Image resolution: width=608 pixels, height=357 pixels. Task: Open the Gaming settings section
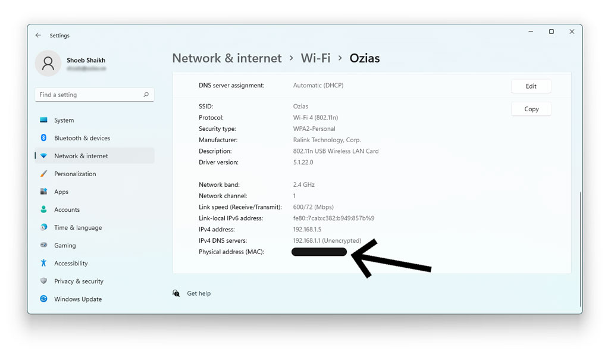pyautogui.click(x=64, y=245)
